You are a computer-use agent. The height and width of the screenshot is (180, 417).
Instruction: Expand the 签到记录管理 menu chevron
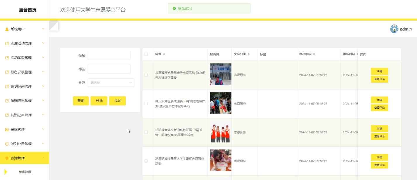tap(43, 86)
